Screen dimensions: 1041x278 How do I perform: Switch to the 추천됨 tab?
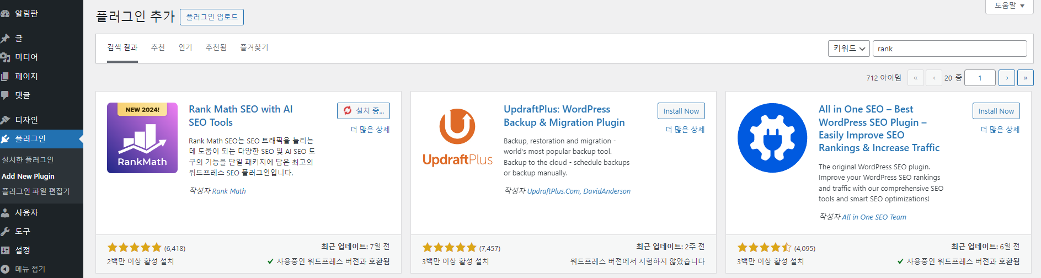[216, 47]
